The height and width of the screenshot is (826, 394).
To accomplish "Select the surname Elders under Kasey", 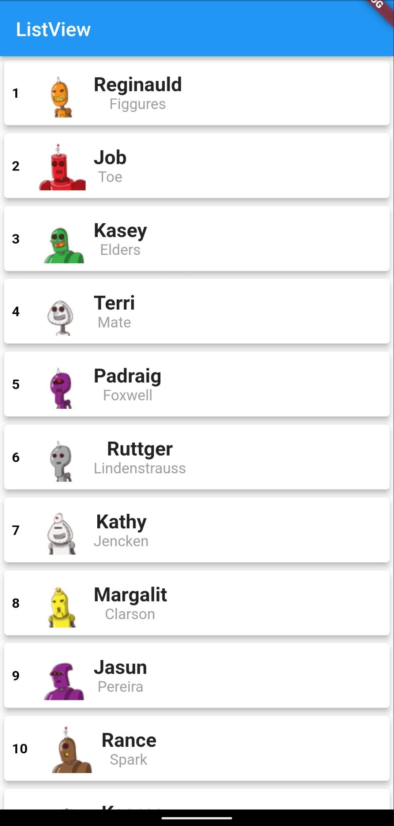I will click(x=120, y=250).
